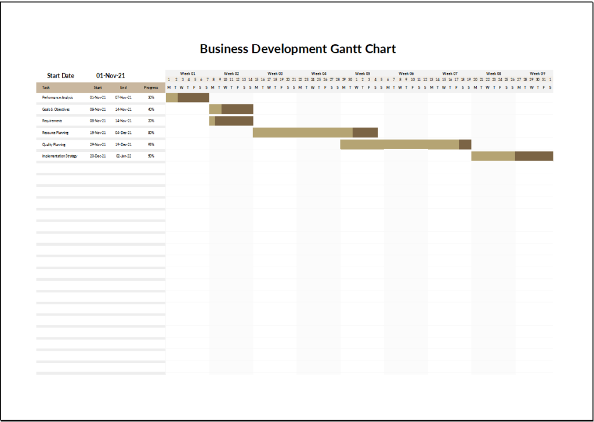Select the 30% progress cell for Performance Analysis
The image size is (594, 422).
(x=151, y=97)
